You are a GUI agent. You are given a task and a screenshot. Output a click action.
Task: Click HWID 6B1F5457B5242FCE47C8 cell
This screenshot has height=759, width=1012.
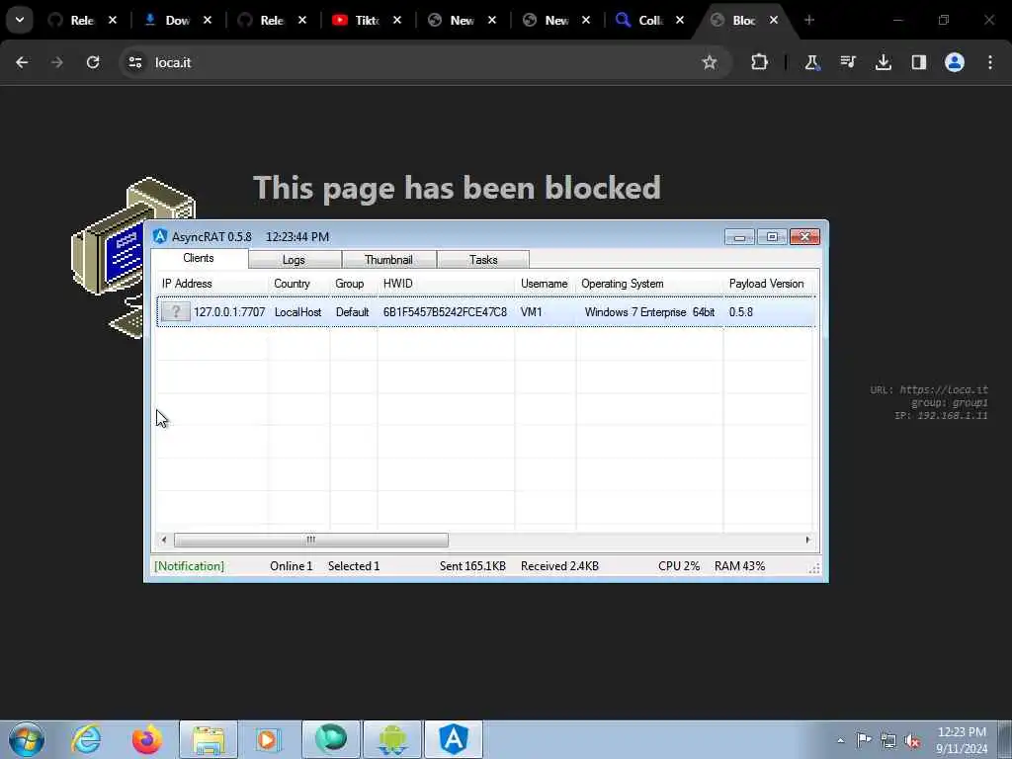445,312
